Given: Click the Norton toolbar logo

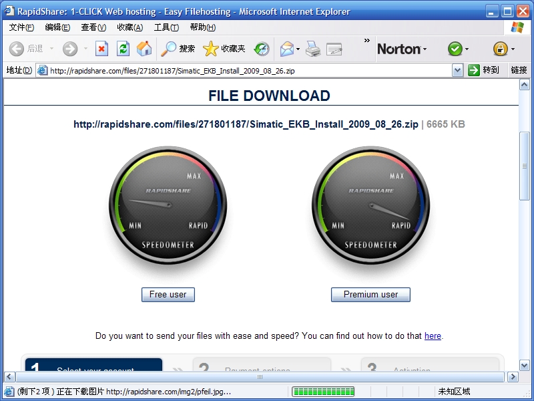Looking at the screenshot, I should (x=398, y=49).
